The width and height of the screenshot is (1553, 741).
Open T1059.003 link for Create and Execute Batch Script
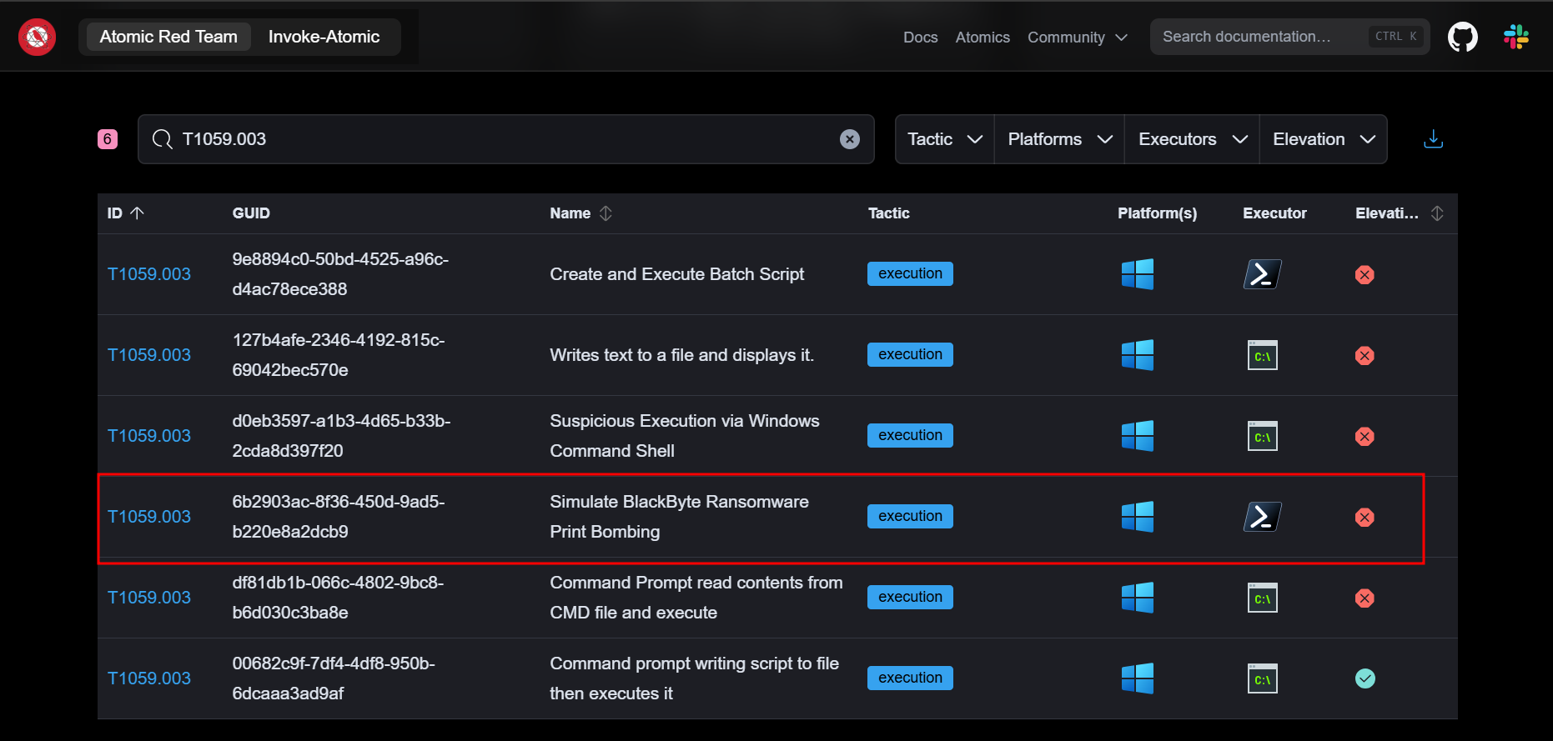pyautogui.click(x=149, y=274)
